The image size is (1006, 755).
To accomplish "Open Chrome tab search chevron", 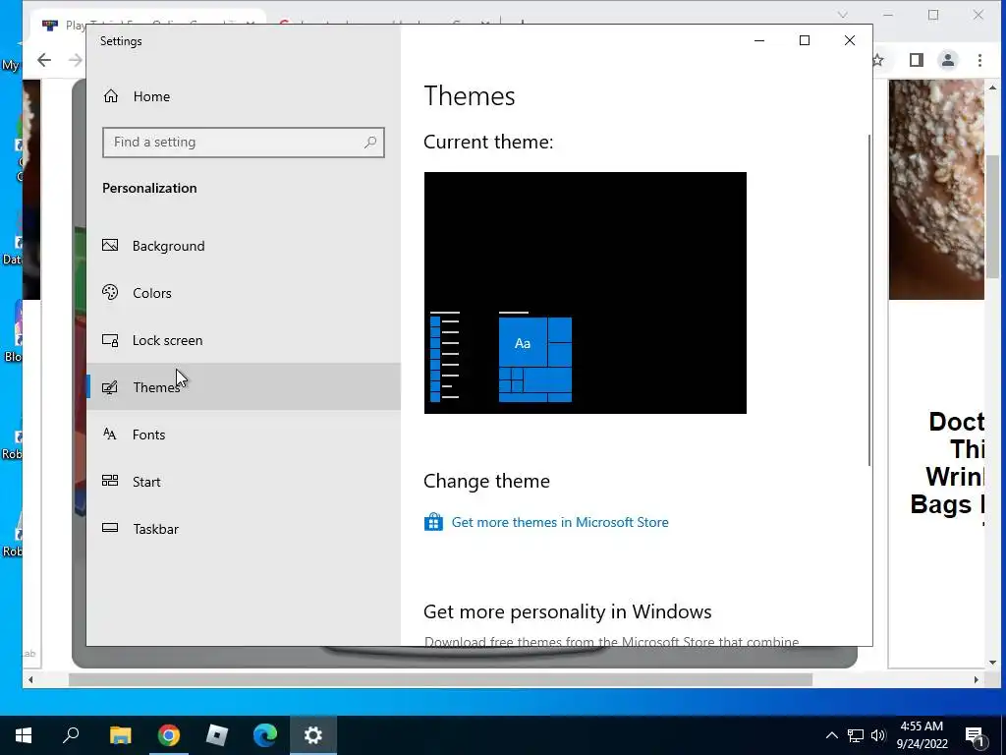I will 843,14.
